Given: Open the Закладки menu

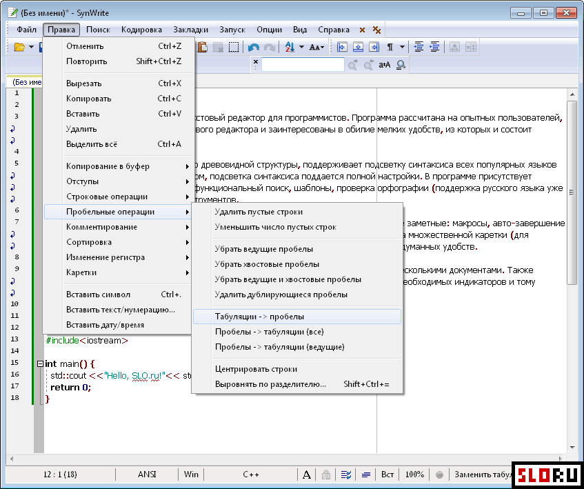Looking at the screenshot, I should pos(191,30).
